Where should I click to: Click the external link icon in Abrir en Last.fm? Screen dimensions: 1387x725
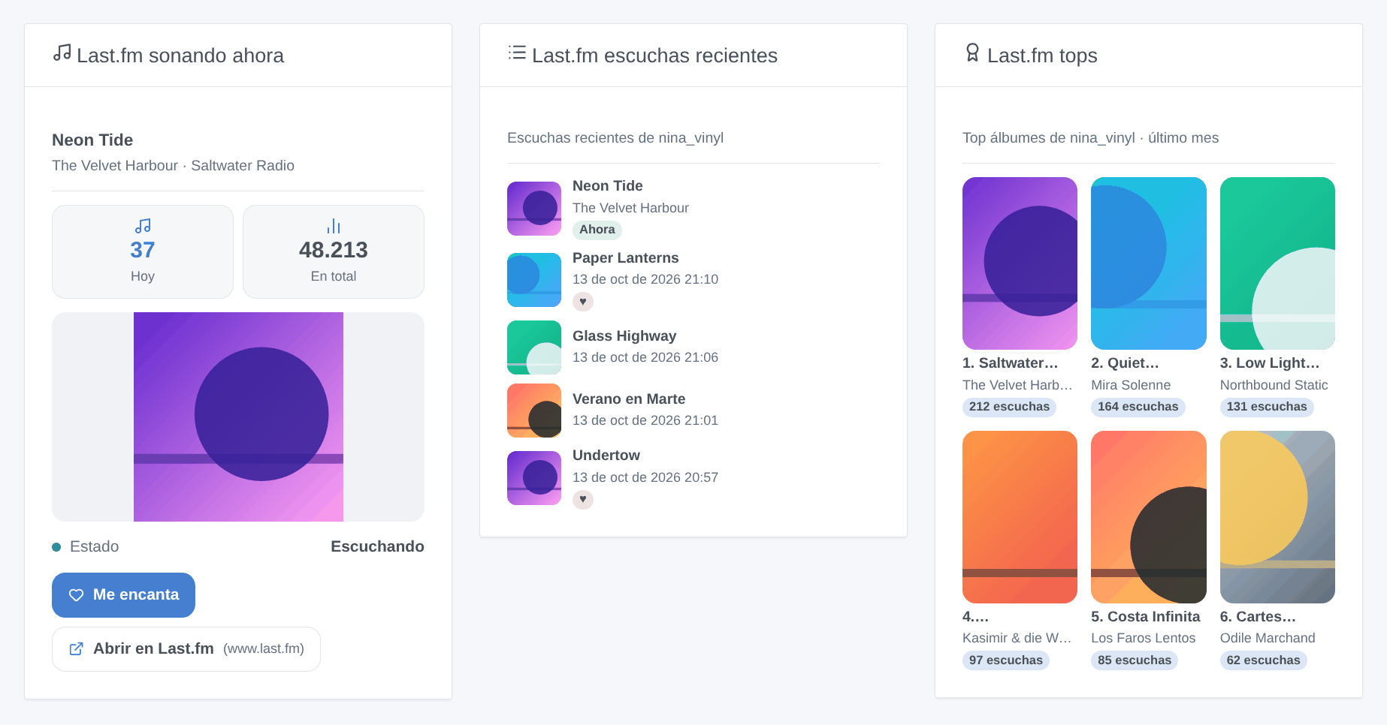tap(76, 649)
